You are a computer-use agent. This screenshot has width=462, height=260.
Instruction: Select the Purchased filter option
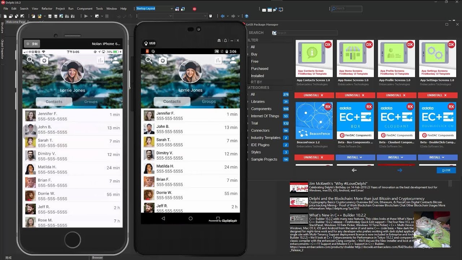coord(260,69)
